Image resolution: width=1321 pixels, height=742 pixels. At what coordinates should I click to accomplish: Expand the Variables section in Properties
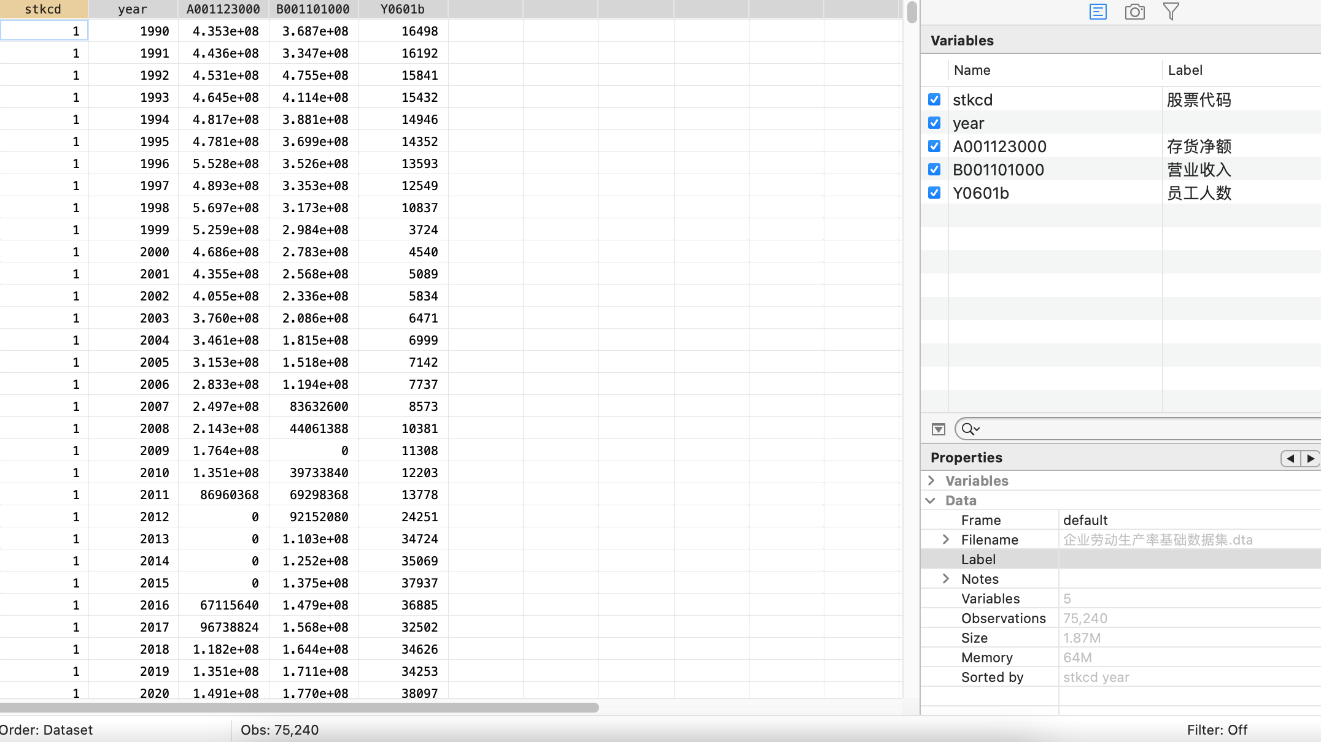tap(931, 481)
